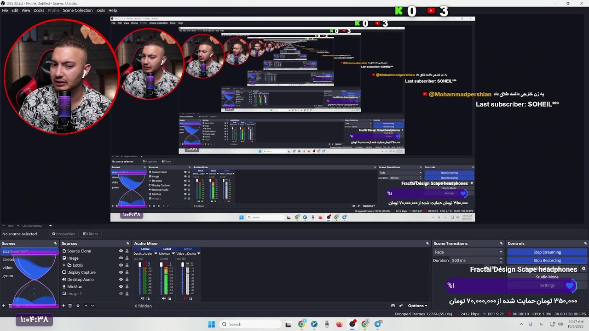Open the Fade transition dropdown
The image size is (589, 331).
468,252
